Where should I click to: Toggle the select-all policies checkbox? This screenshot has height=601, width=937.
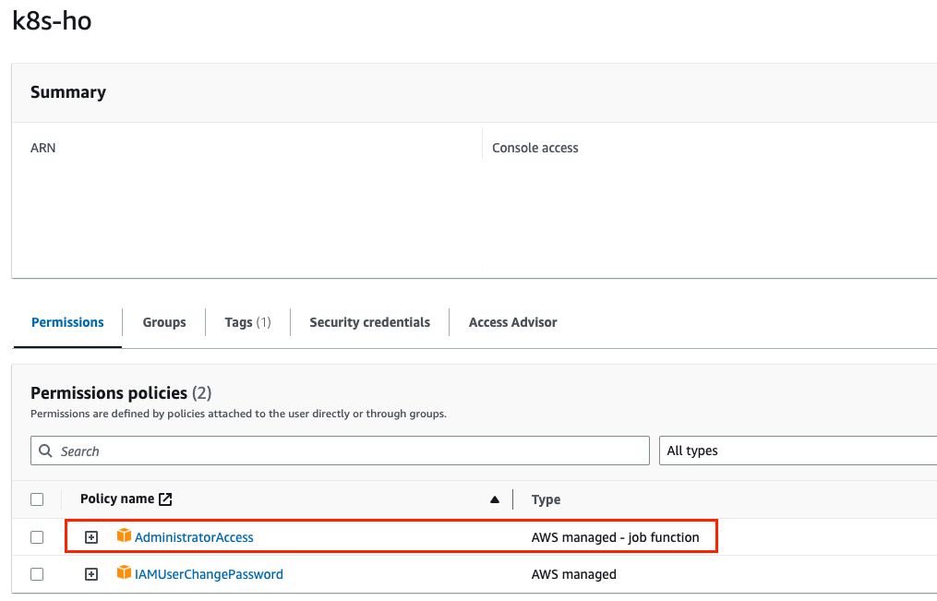pyautogui.click(x=37, y=499)
